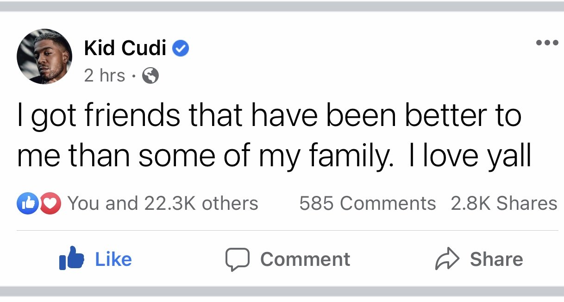Click the globe public-audience icon
The width and height of the screenshot is (564, 302).
coord(150,75)
